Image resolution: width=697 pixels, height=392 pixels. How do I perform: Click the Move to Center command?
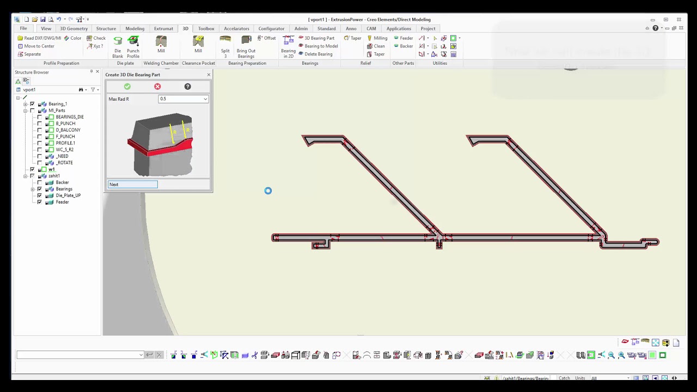coord(35,46)
